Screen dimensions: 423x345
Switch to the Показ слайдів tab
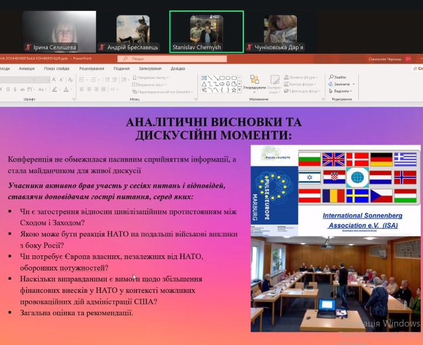tap(57, 69)
